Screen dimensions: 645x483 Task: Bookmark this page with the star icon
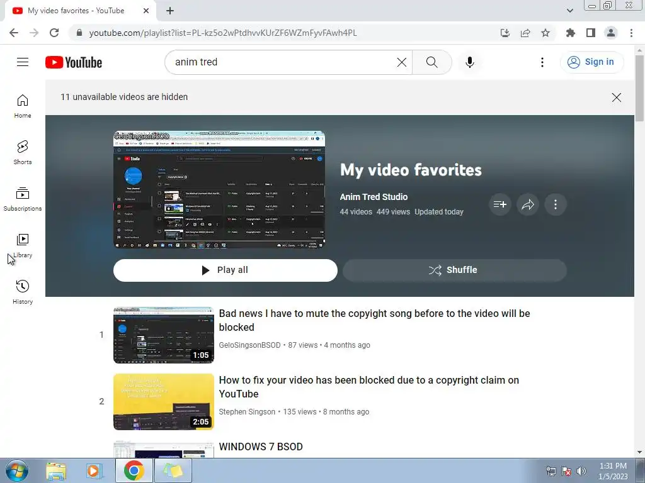pyautogui.click(x=545, y=33)
